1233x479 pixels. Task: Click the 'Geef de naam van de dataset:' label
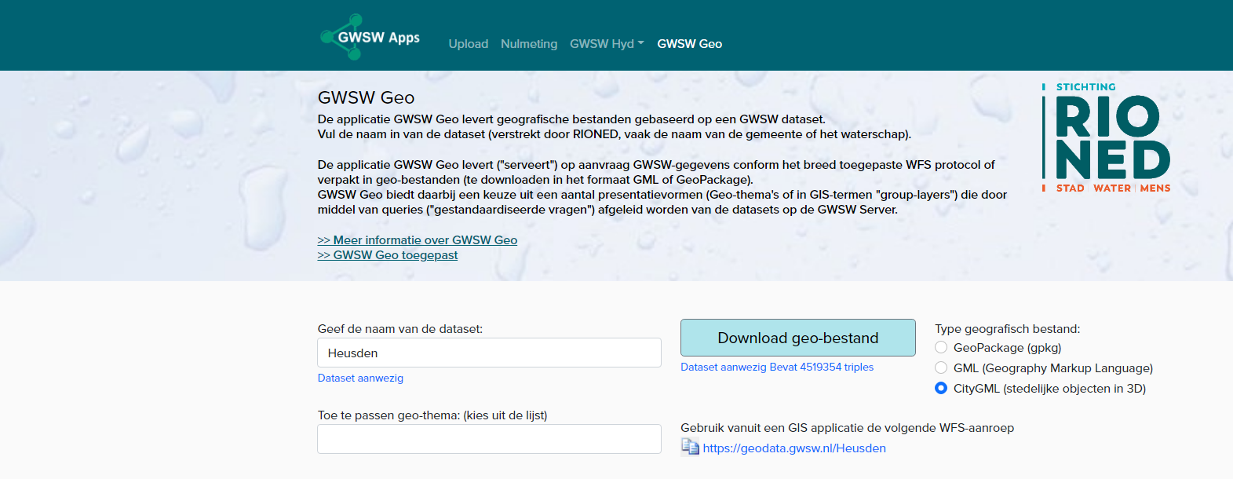[x=400, y=329]
